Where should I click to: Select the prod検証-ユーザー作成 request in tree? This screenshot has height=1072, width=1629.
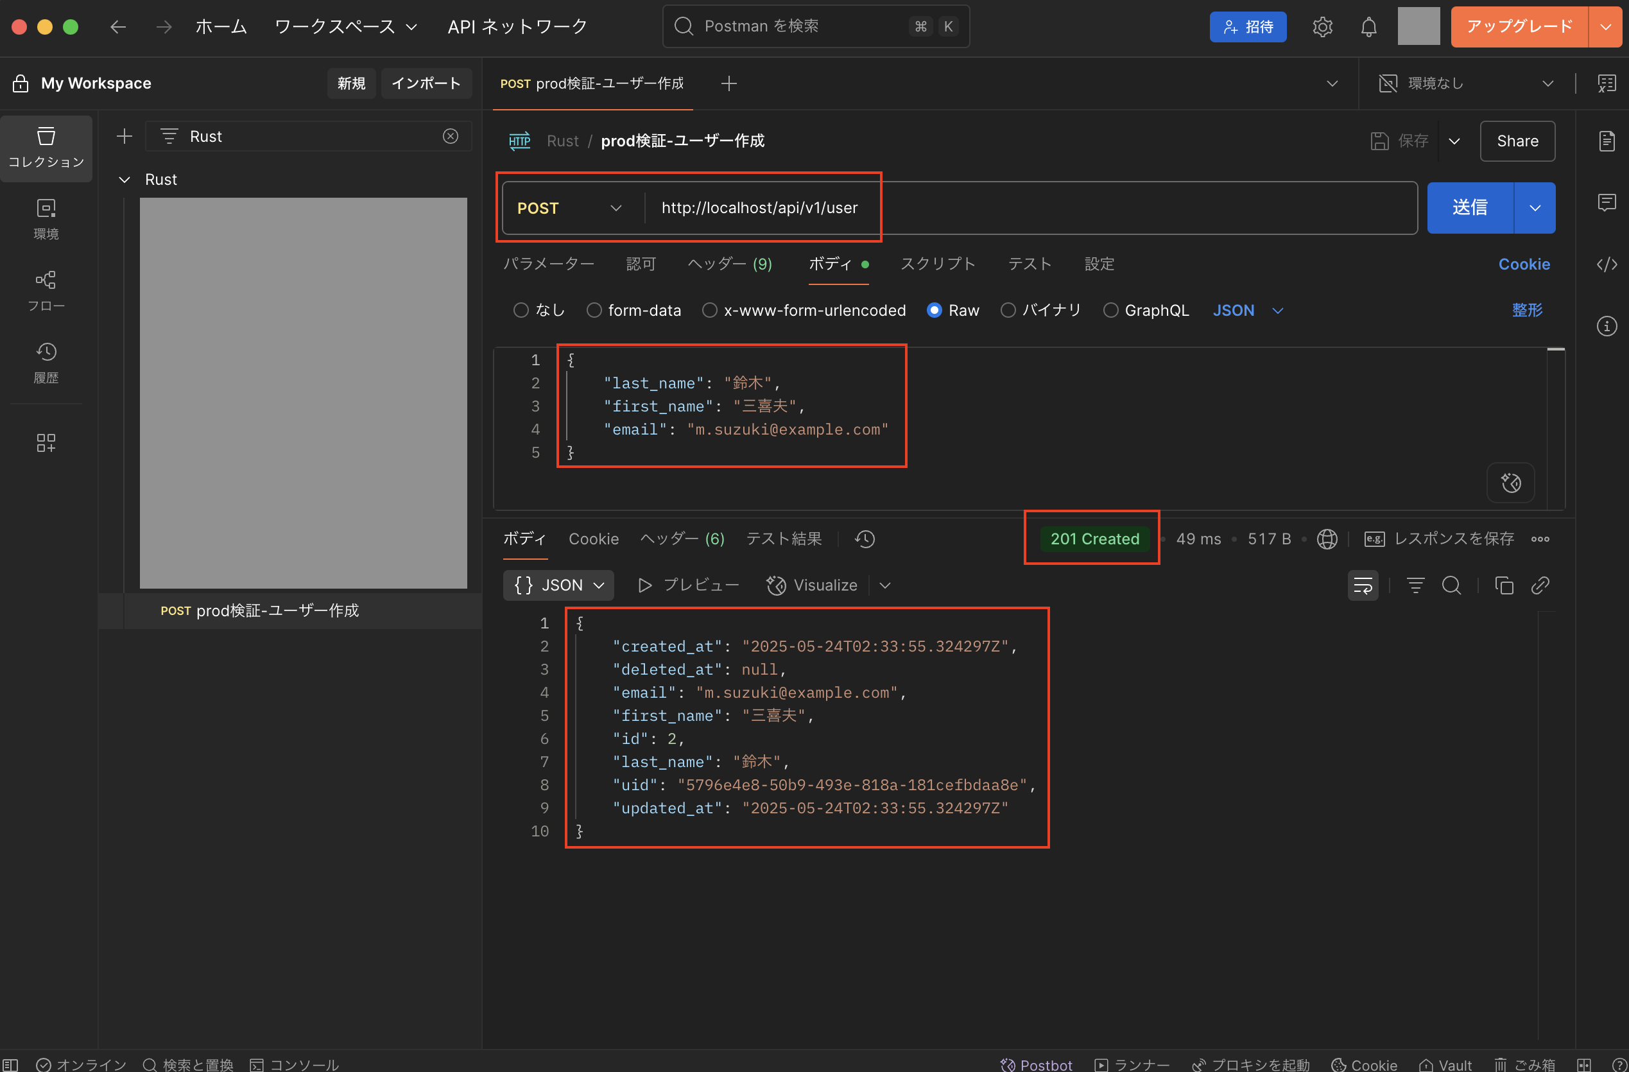[290, 610]
